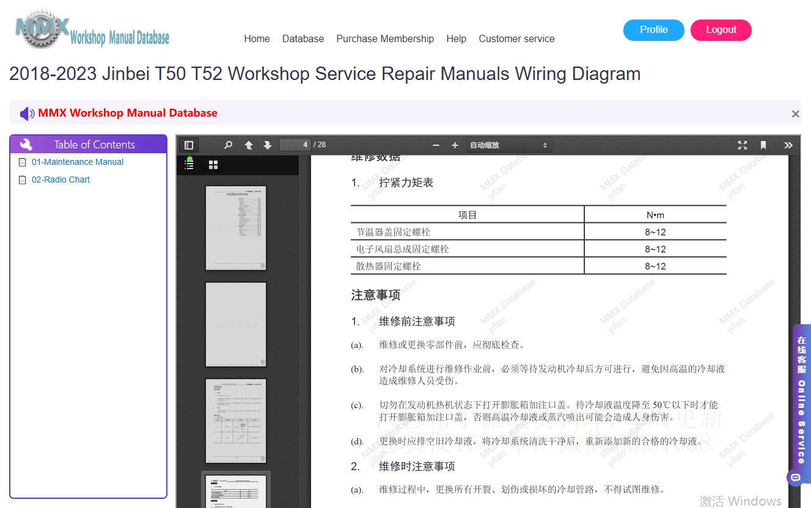
Task: Go to previous page arrow
Action: pos(249,145)
